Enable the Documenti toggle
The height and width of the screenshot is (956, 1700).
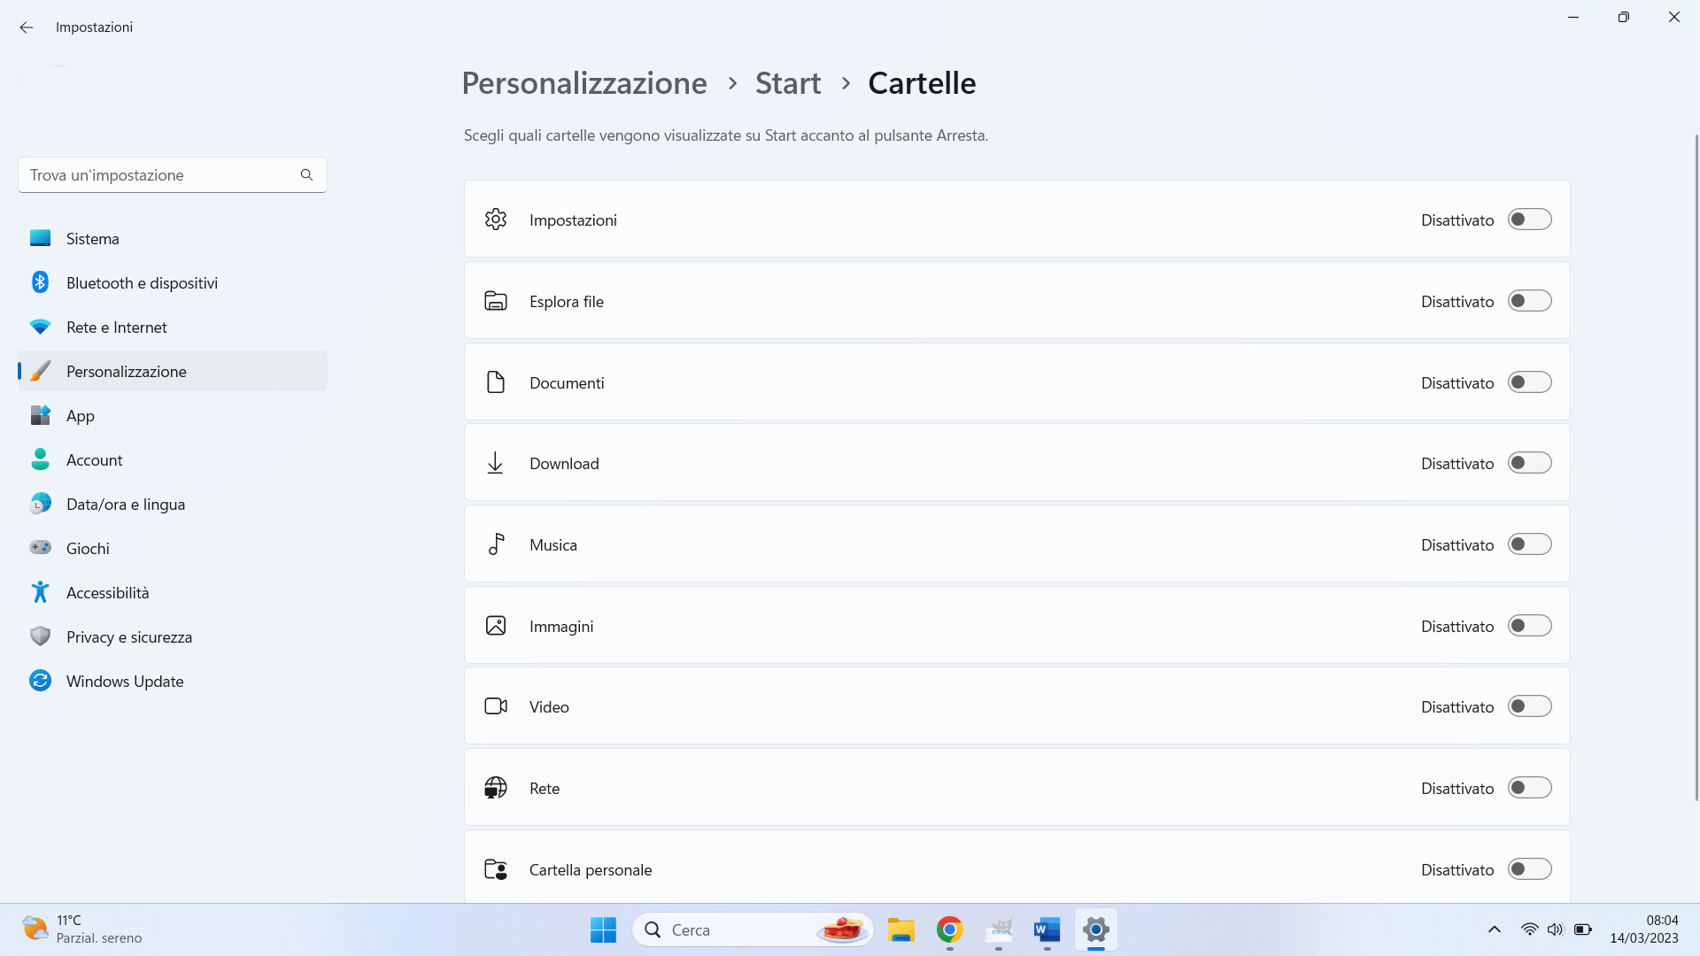[x=1529, y=383]
